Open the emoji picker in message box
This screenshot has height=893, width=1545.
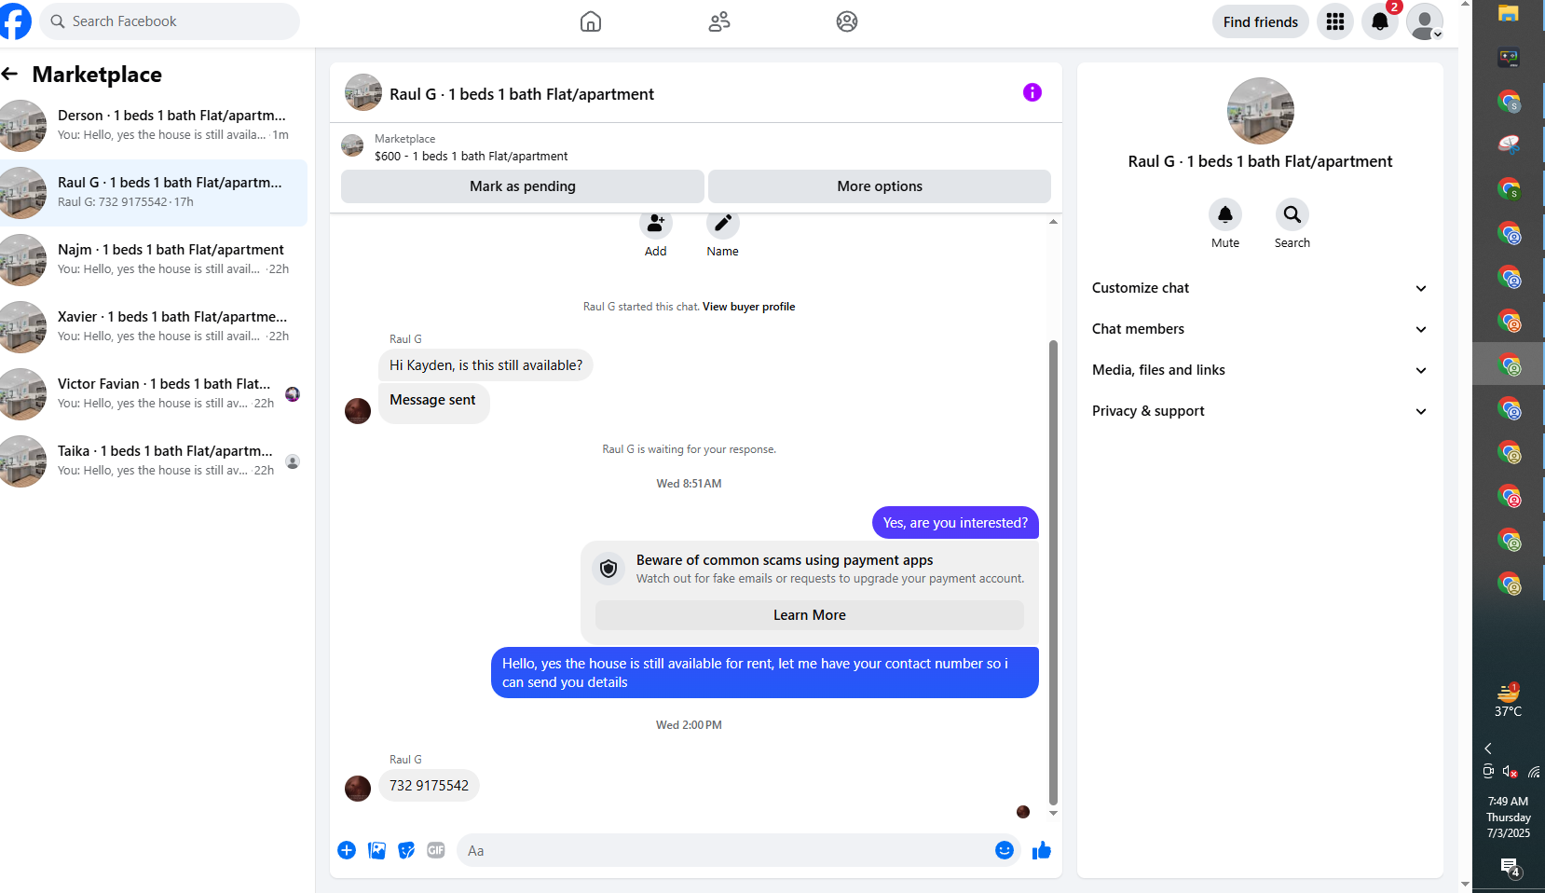tap(1005, 850)
